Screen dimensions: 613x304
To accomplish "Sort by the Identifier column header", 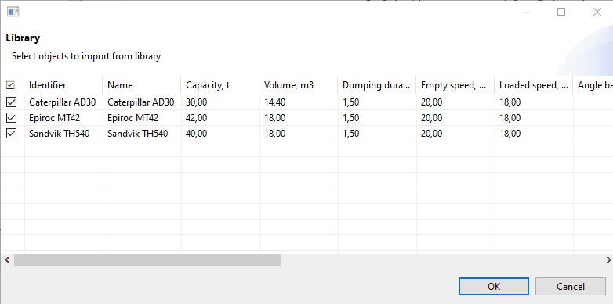I will click(x=63, y=85).
